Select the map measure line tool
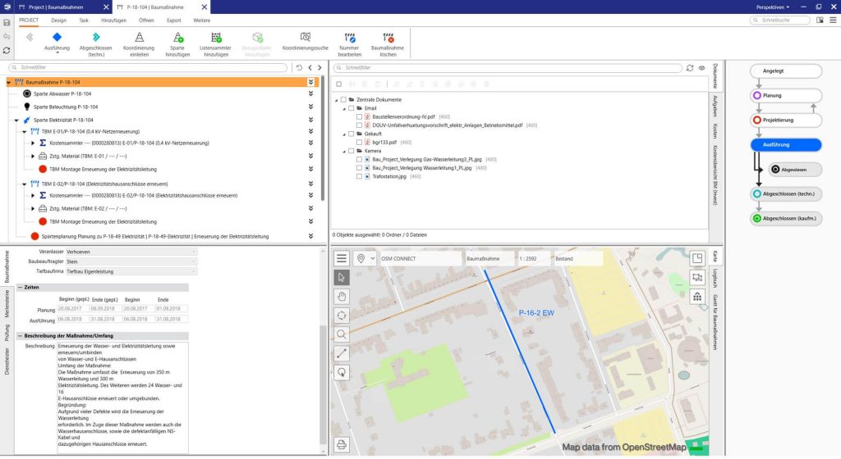The height and width of the screenshot is (459, 841). pyautogui.click(x=342, y=353)
